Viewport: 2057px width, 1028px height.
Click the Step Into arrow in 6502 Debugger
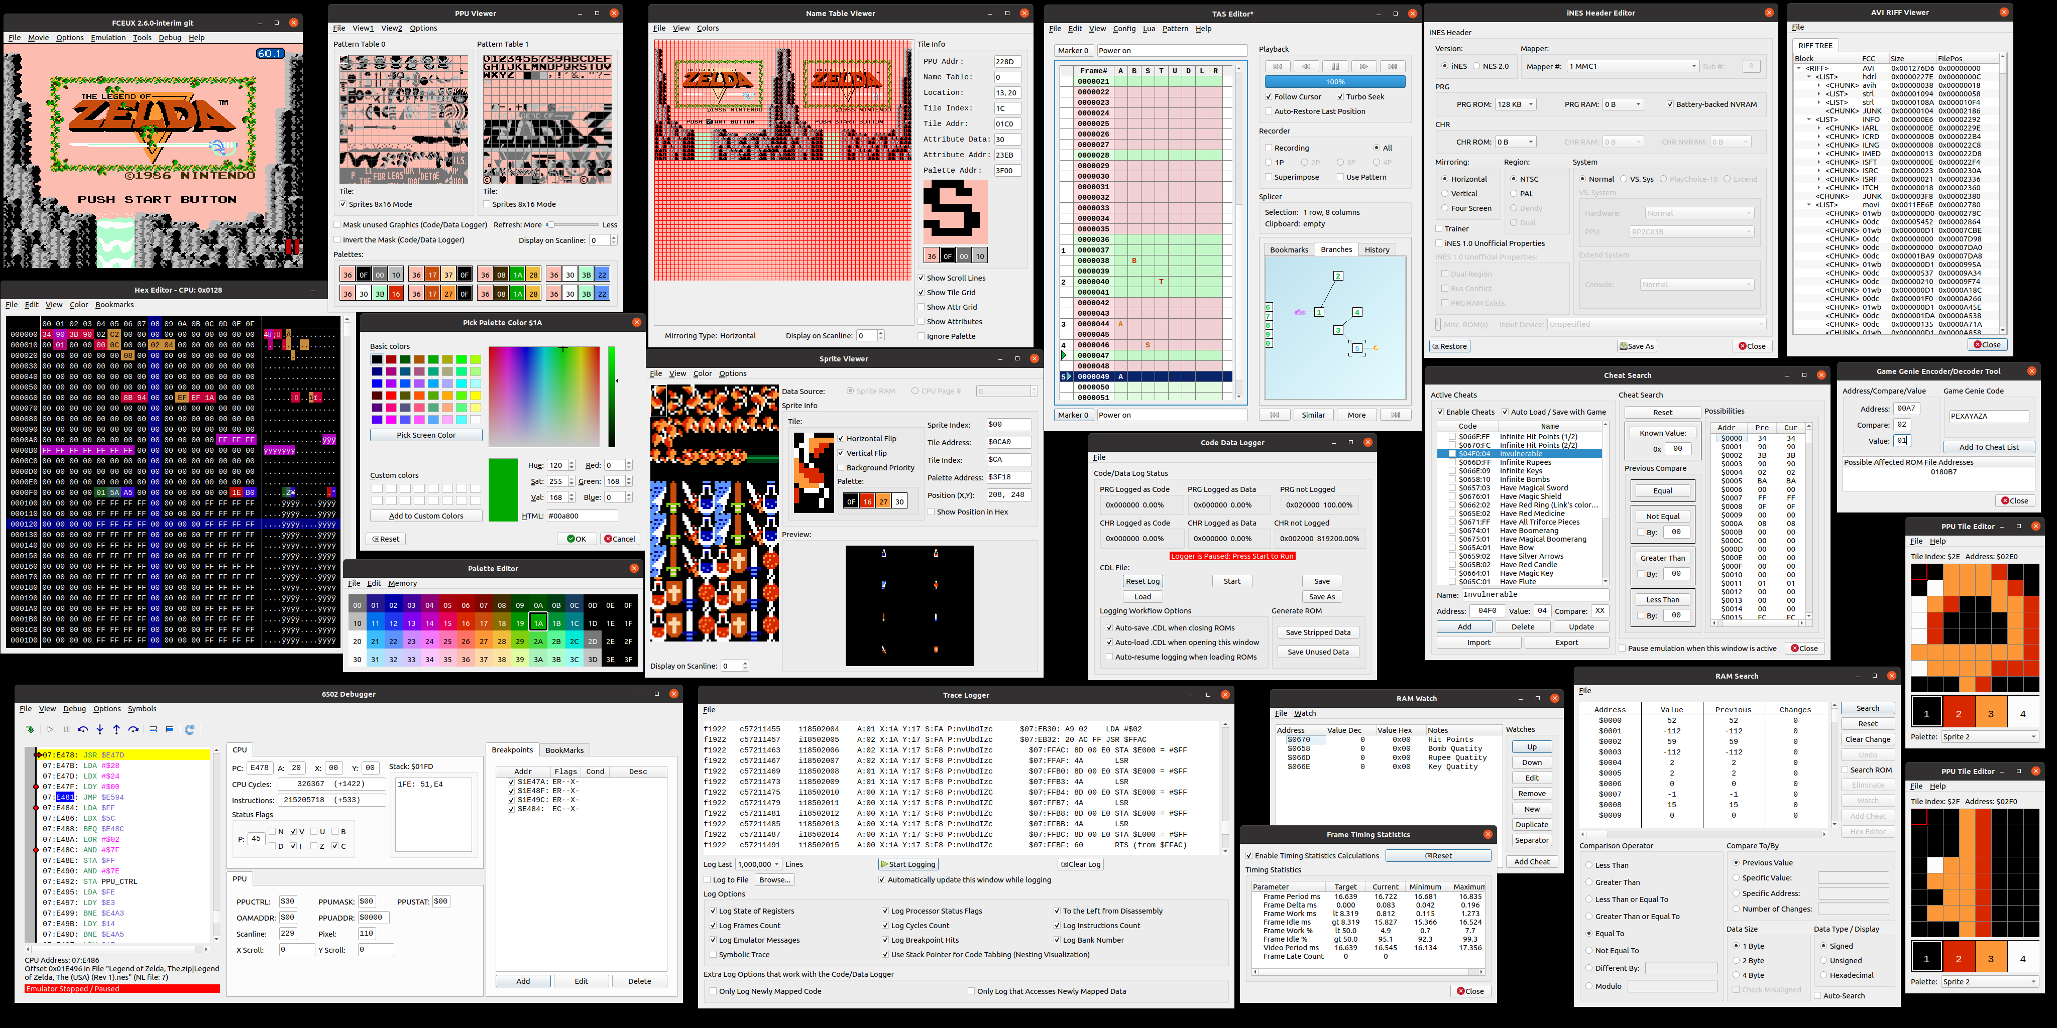(100, 729)
